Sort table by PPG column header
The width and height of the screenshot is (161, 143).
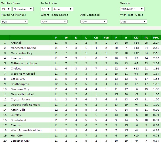[156, 37]
